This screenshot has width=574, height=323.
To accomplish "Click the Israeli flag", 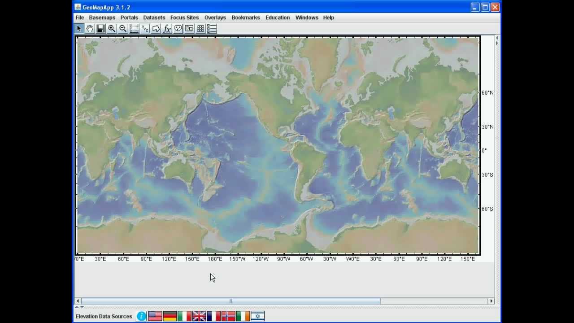I will pos(258,316).
